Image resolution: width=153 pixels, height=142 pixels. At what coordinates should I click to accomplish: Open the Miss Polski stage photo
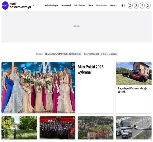[38, 87]
